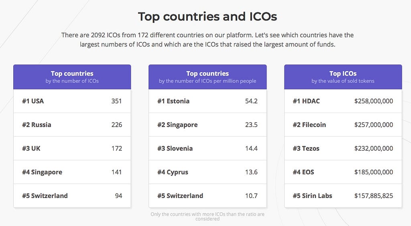Screen dimensions: 411x226
Task: Select the #3 UK row
Action: pos(72,148)
